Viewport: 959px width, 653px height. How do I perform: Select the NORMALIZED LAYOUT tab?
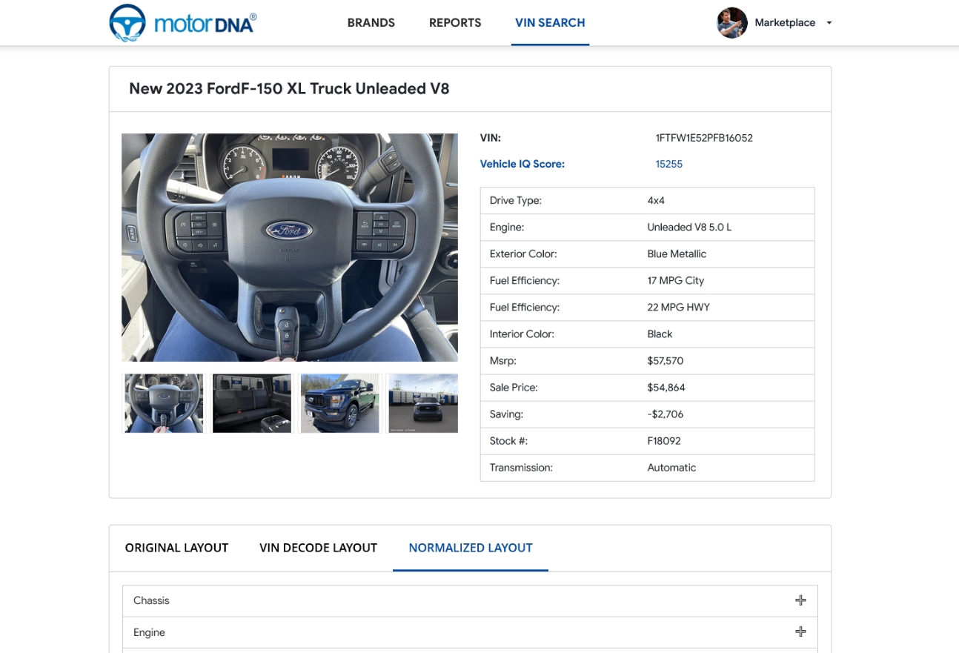(470, 547)
